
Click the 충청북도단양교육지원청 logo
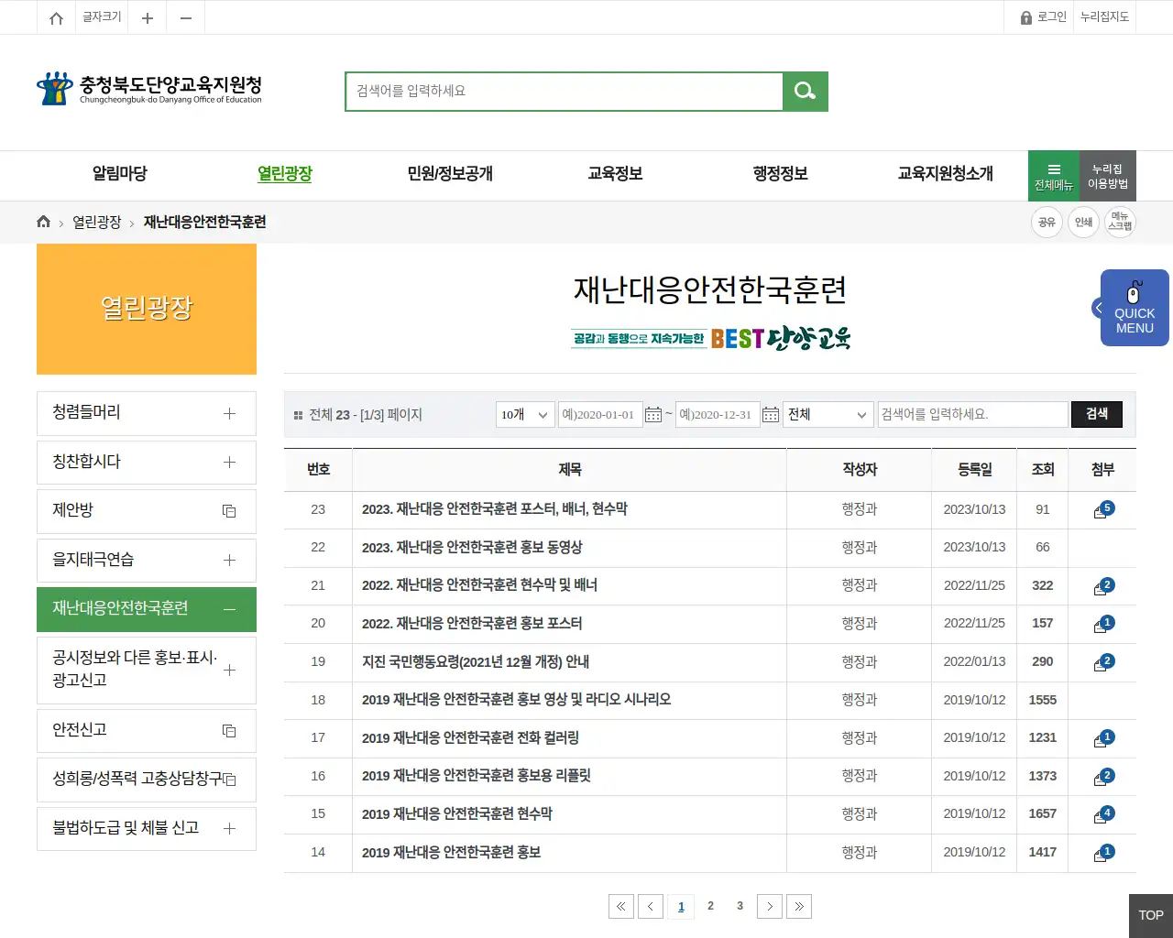149,89
